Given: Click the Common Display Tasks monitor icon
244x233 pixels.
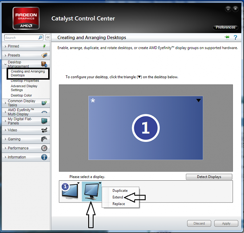Looking at the screenshot, I should point(44,103).
